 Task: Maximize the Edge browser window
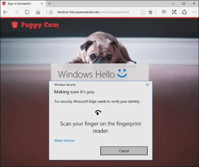tap(184, 3)
